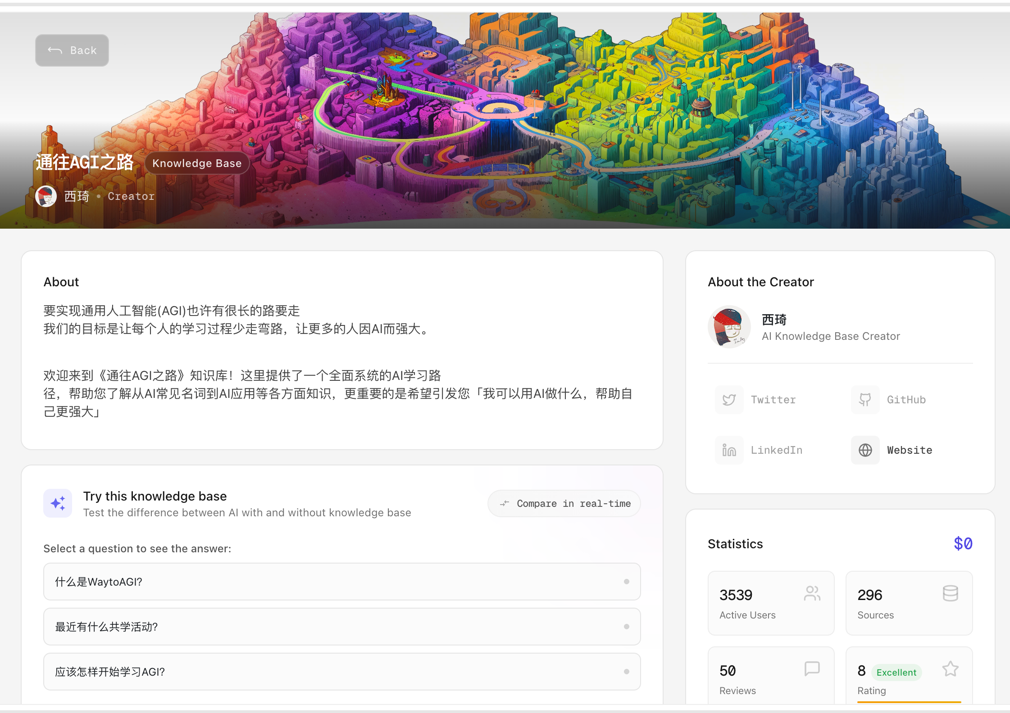1010x713 pixels.
Task: Click the Knowledge Base badge
Action: 197,163
